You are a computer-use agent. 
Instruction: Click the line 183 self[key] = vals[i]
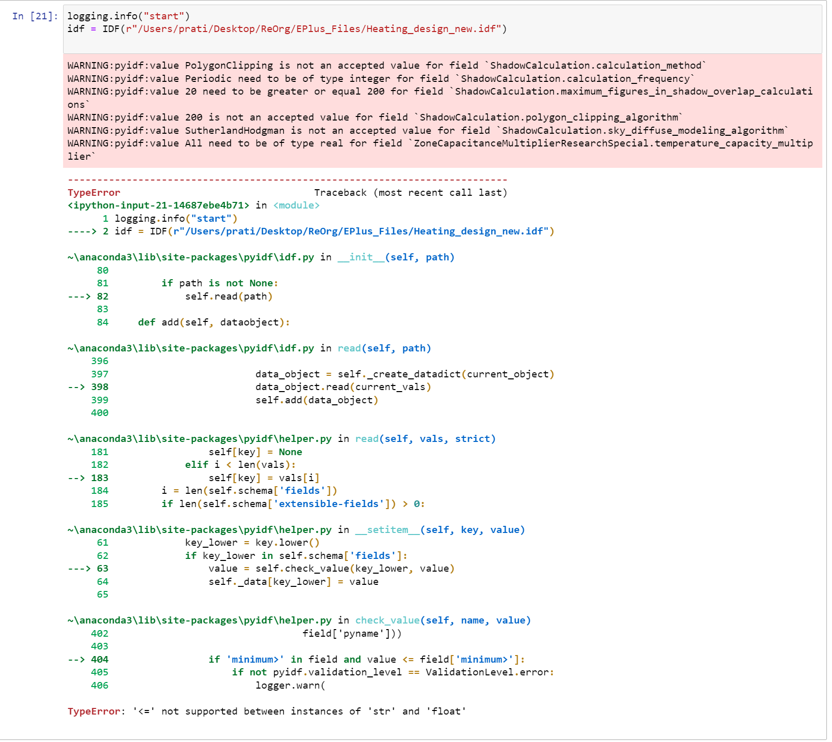[193, 478]
